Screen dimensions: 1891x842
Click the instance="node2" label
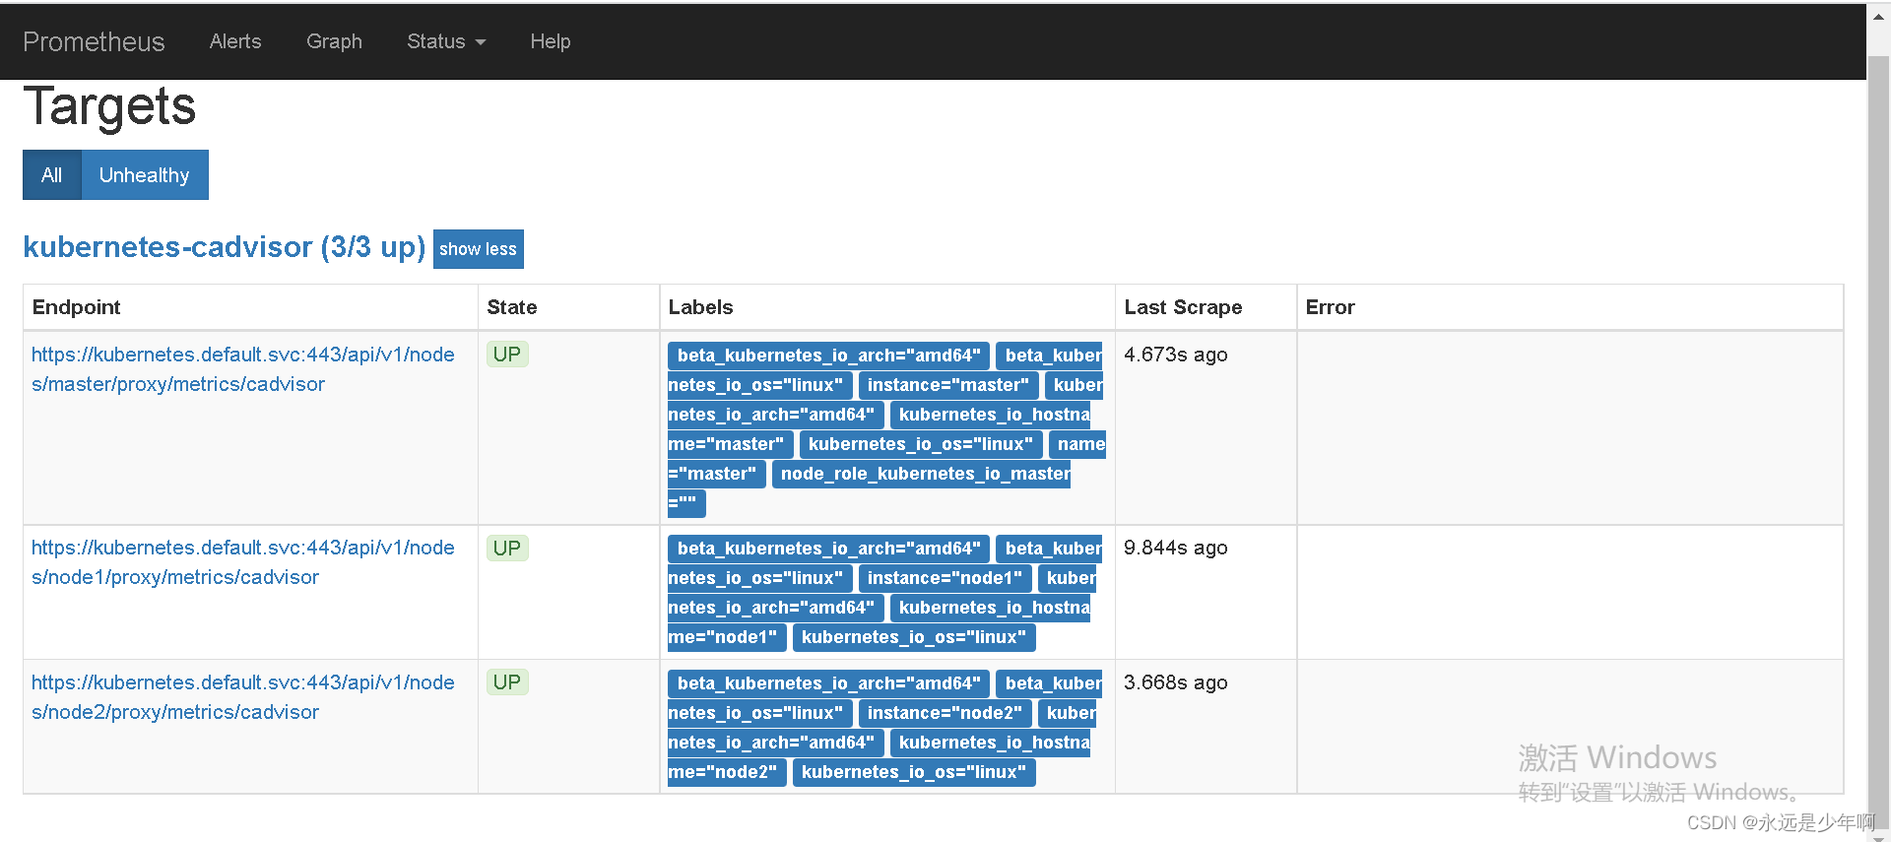(x=945, y=713)
